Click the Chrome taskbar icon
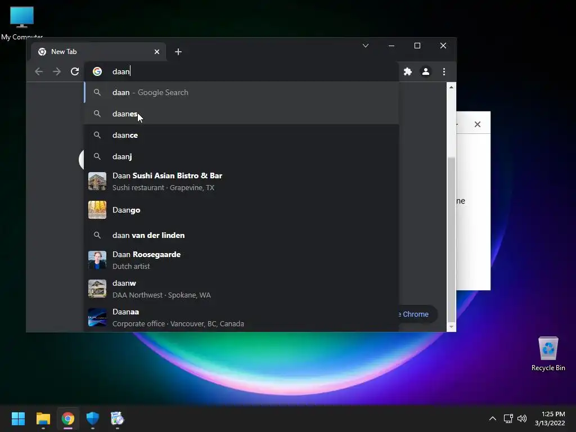576x432 pixels. coord(68,418)
